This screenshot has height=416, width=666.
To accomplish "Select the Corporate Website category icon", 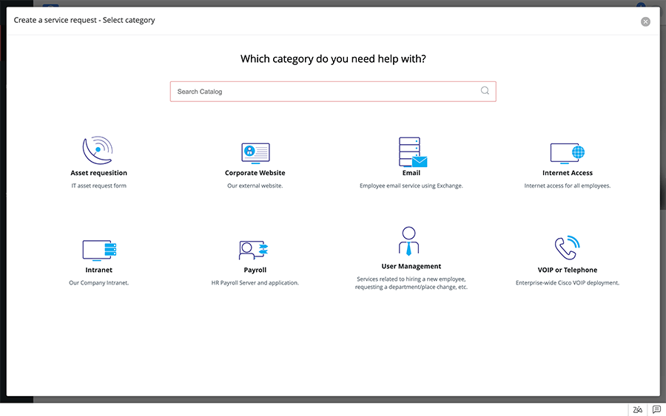I will (255, 152).
